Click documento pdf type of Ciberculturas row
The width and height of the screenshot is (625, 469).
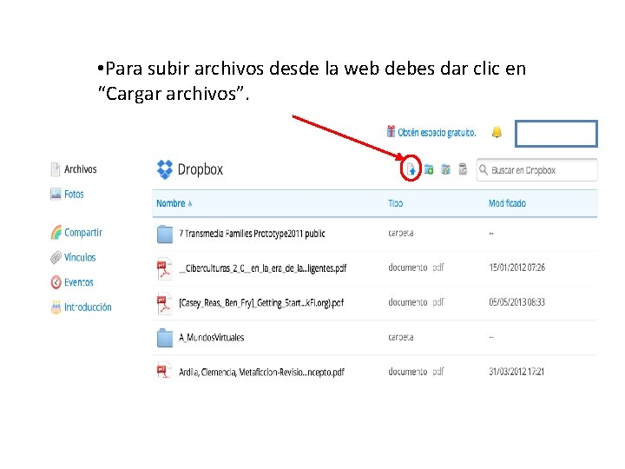coord(416,268)
